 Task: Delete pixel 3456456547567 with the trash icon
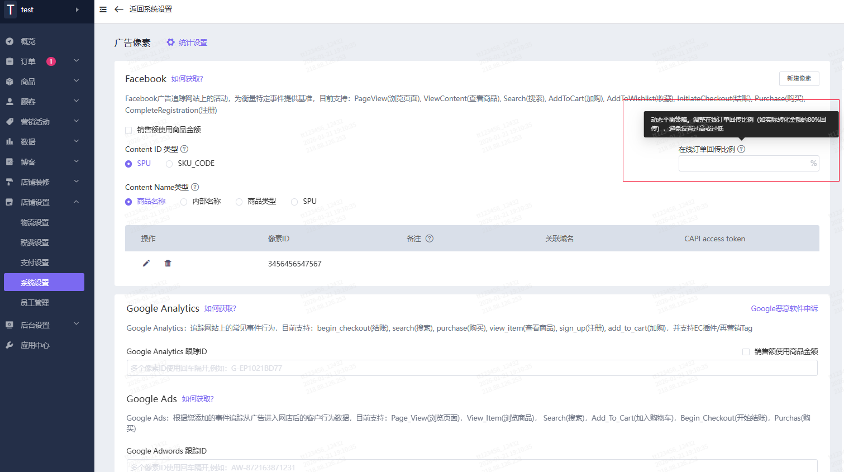coord(168,263)
